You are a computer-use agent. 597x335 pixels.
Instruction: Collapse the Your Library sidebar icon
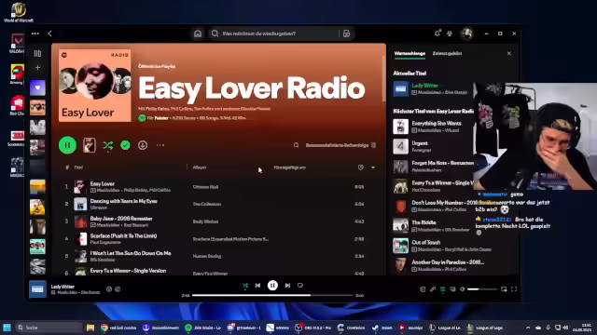pyautogui.click(x=37, y=54)
